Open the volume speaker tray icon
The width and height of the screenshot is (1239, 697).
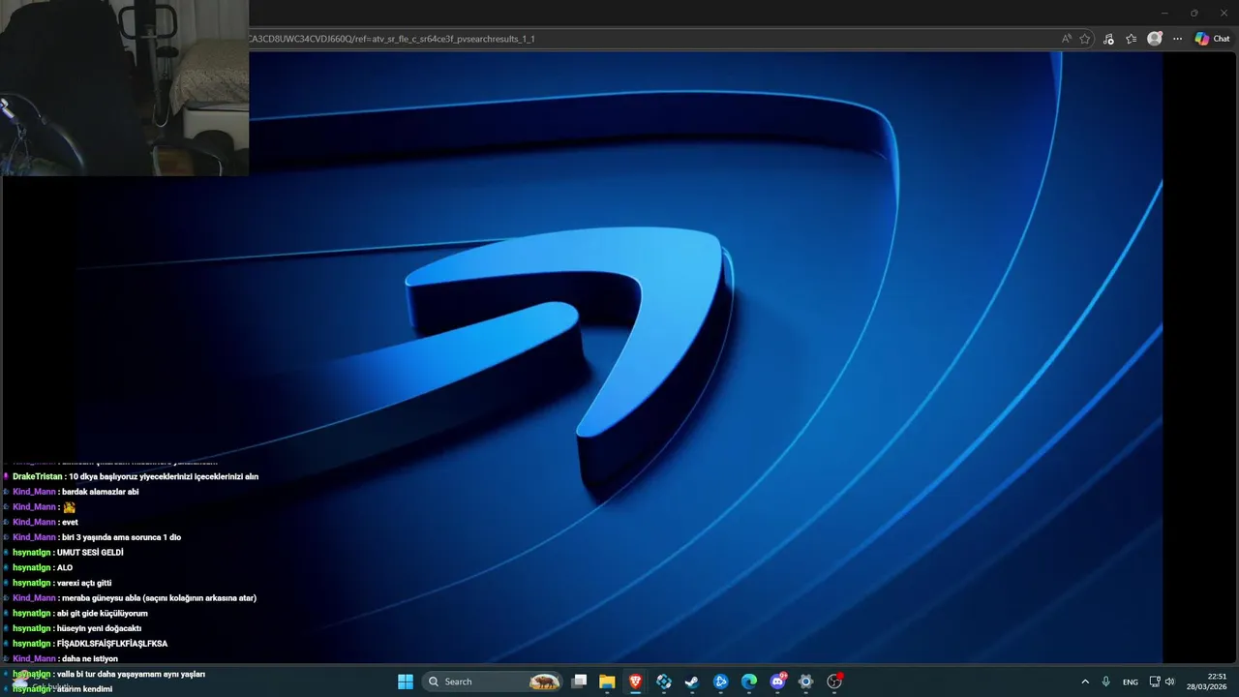pos(1169,682)
